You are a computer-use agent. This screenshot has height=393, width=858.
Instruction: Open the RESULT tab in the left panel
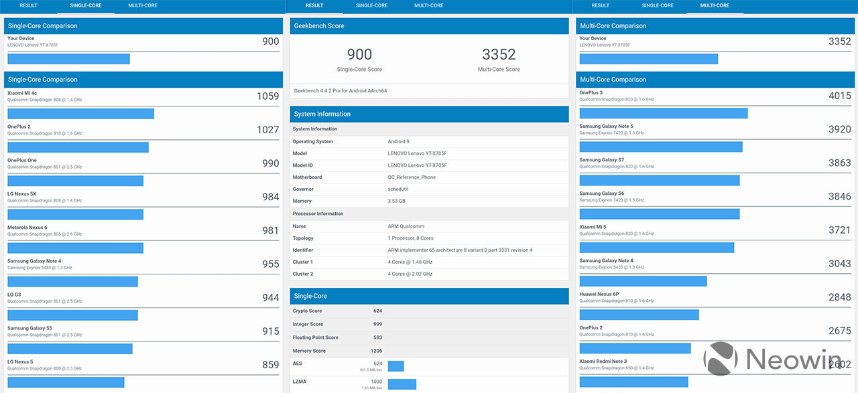coord(28,5)
